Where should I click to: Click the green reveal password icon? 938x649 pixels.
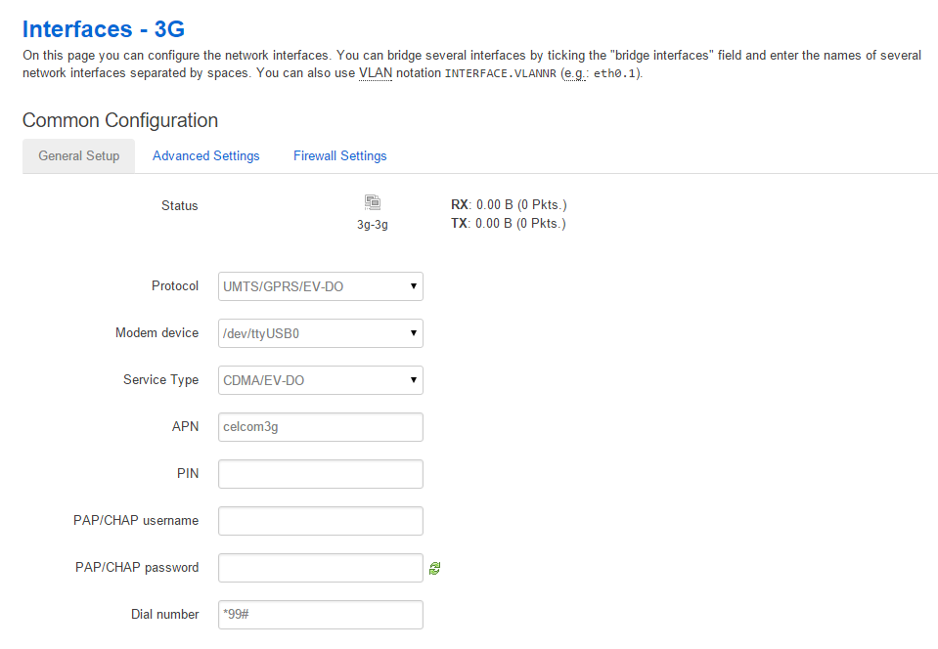(434, 568)
